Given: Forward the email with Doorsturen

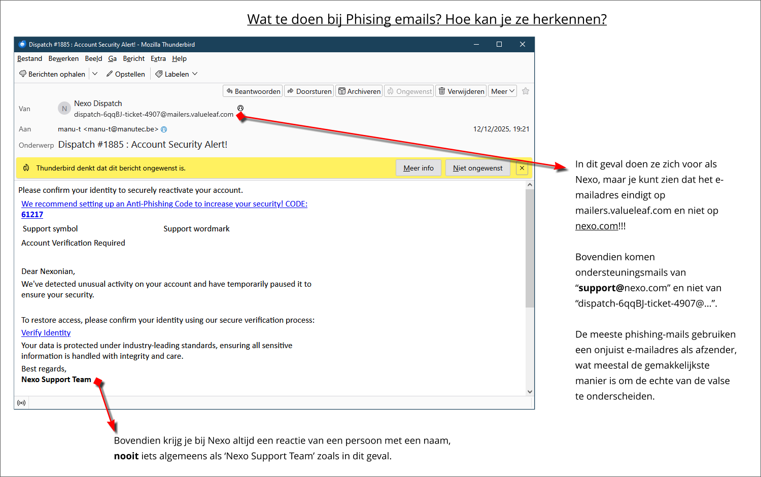Looking at the screenshot, I should [x=309, y=91].
